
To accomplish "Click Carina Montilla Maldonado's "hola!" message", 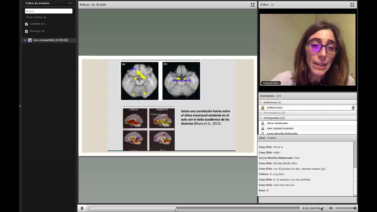I will coord(279,158).
